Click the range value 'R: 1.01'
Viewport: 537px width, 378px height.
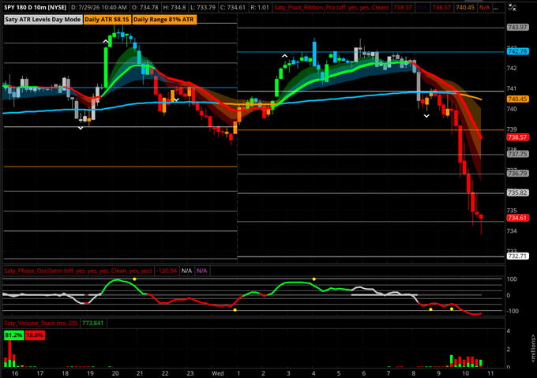(x=260, y=7)
